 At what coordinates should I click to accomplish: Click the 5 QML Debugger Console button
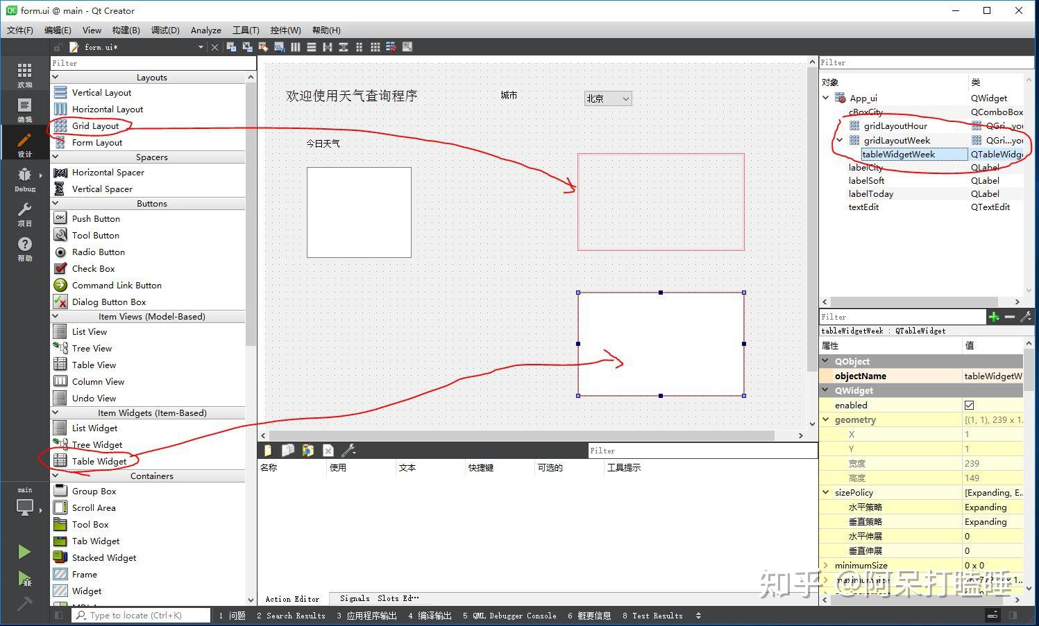[509, 616]
